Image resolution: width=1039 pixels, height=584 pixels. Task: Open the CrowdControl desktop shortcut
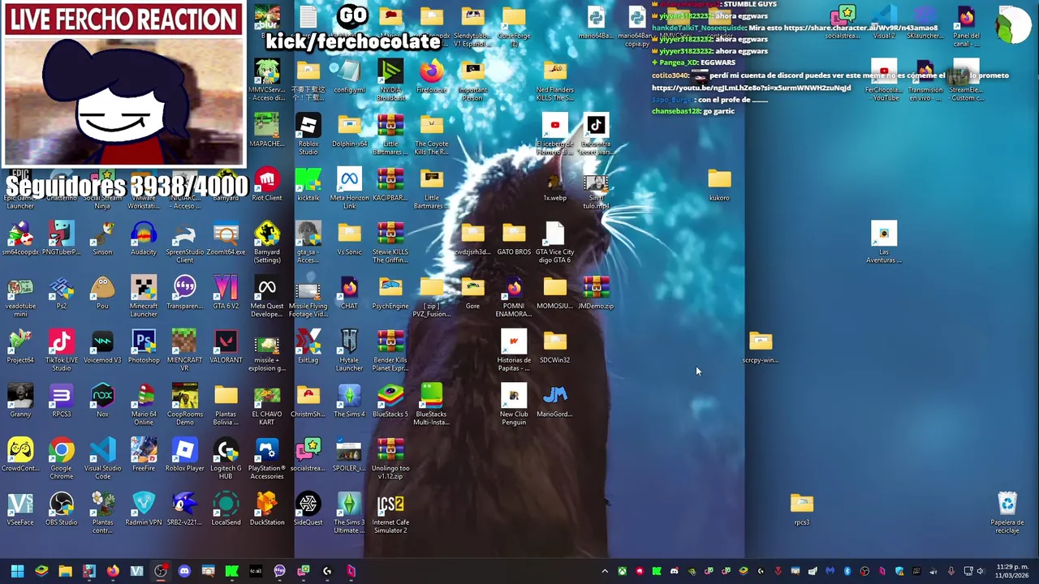coord(20,455)
